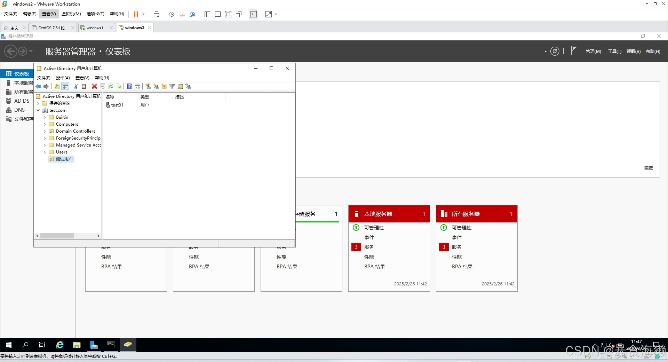The image size is (668, 362).
Task: Open 文件(F) menu in Active Directory window
Action: (43, 78)
